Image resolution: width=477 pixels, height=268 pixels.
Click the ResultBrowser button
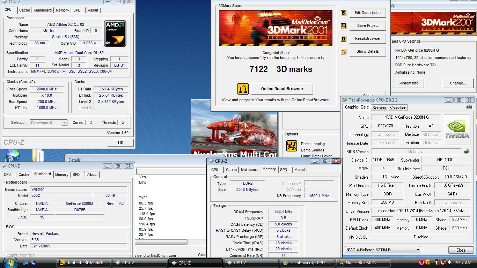pyautogui.click(x=368, y=38)
